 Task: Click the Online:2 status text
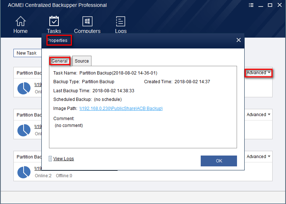[43, 176]
